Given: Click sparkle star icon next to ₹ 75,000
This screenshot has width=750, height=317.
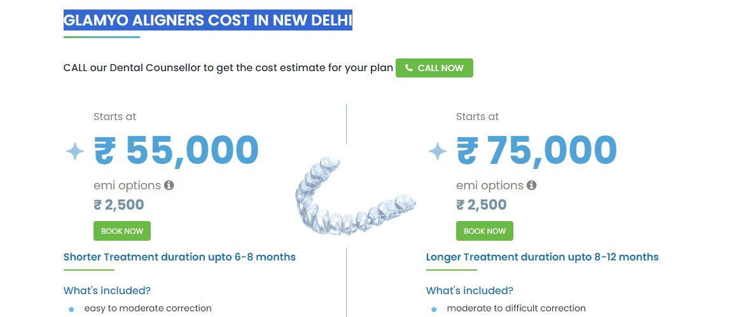Looking at the screenshot, I should pyautogui.click(x=437, y=152).
